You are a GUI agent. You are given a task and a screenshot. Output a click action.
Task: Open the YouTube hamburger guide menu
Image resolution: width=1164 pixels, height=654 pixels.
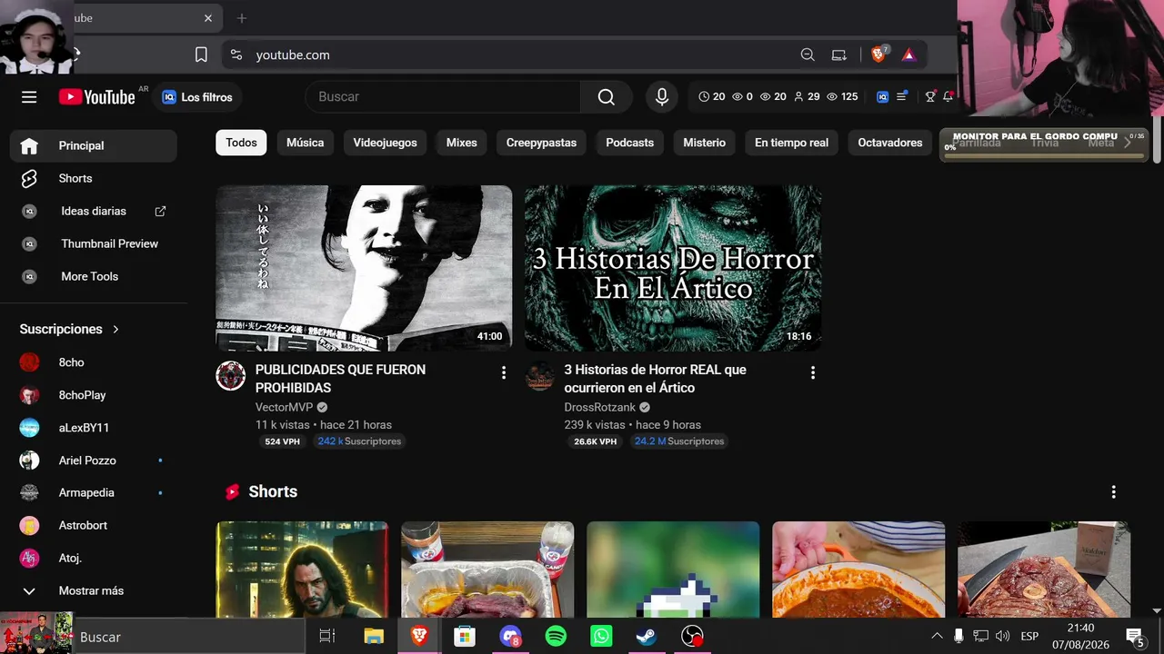(x=29, y=97)
